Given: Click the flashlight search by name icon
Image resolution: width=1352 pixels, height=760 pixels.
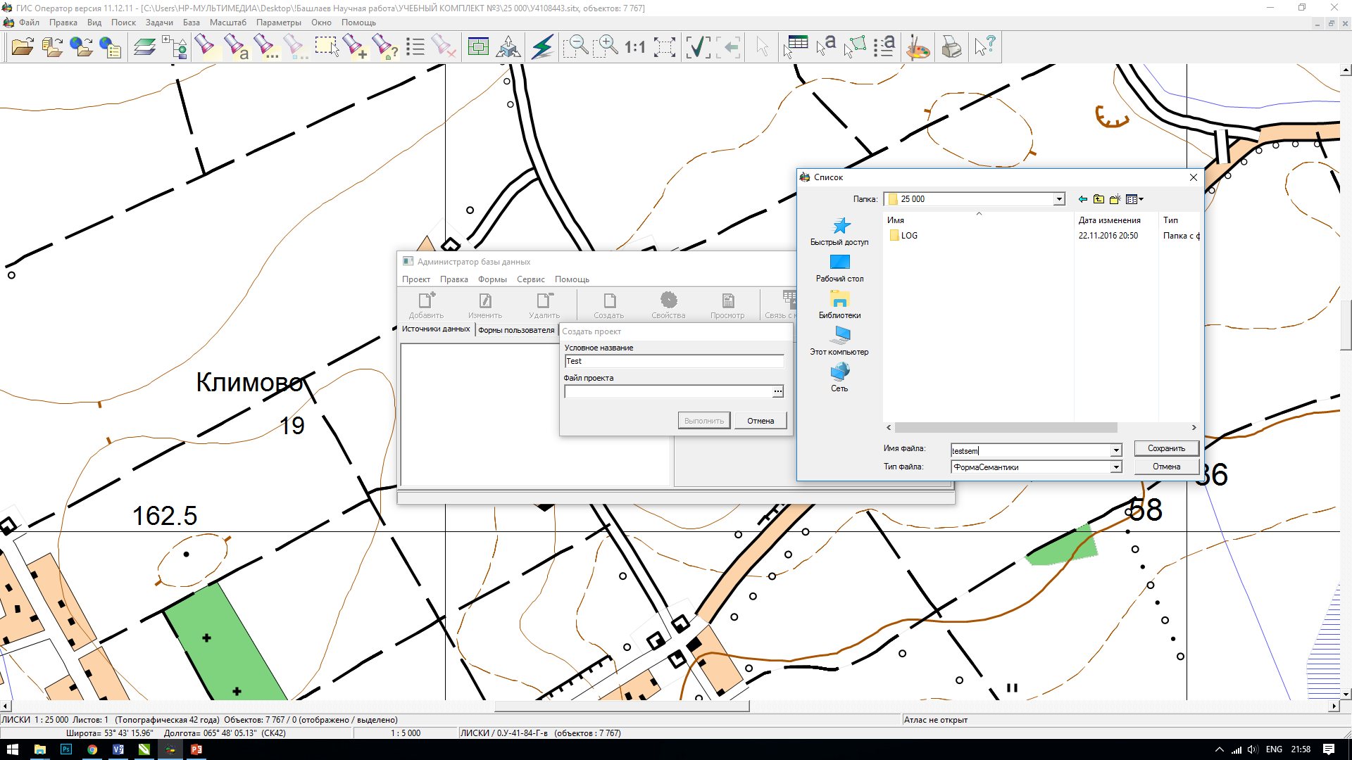Looking at the screenshot, I should (x=237, y=47).
